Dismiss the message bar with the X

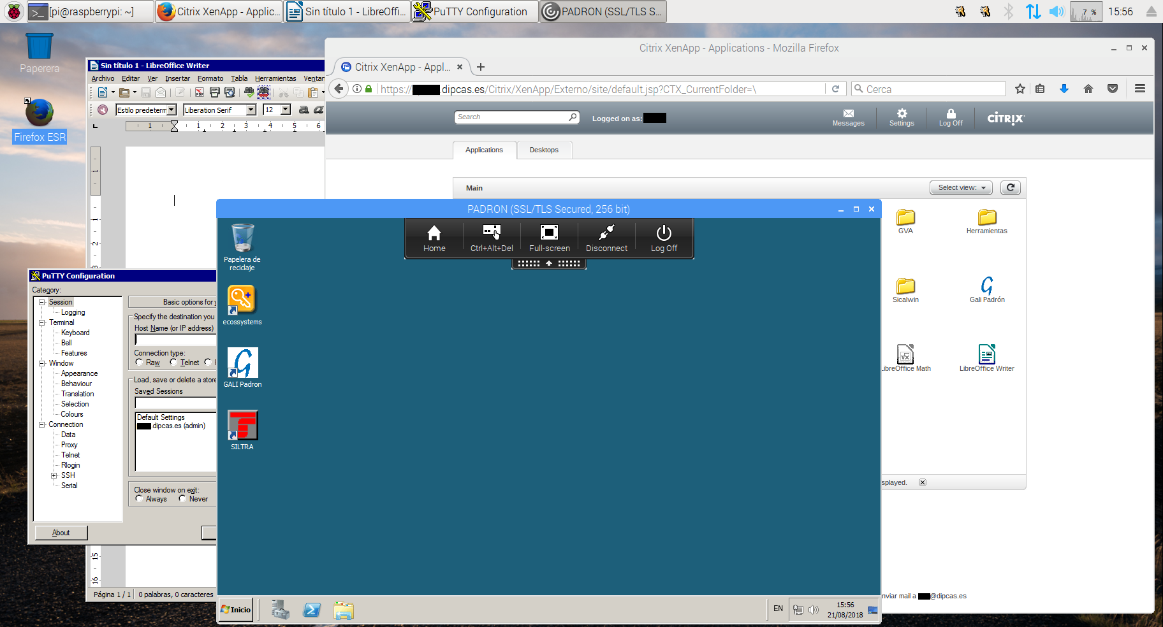point(923,482)
